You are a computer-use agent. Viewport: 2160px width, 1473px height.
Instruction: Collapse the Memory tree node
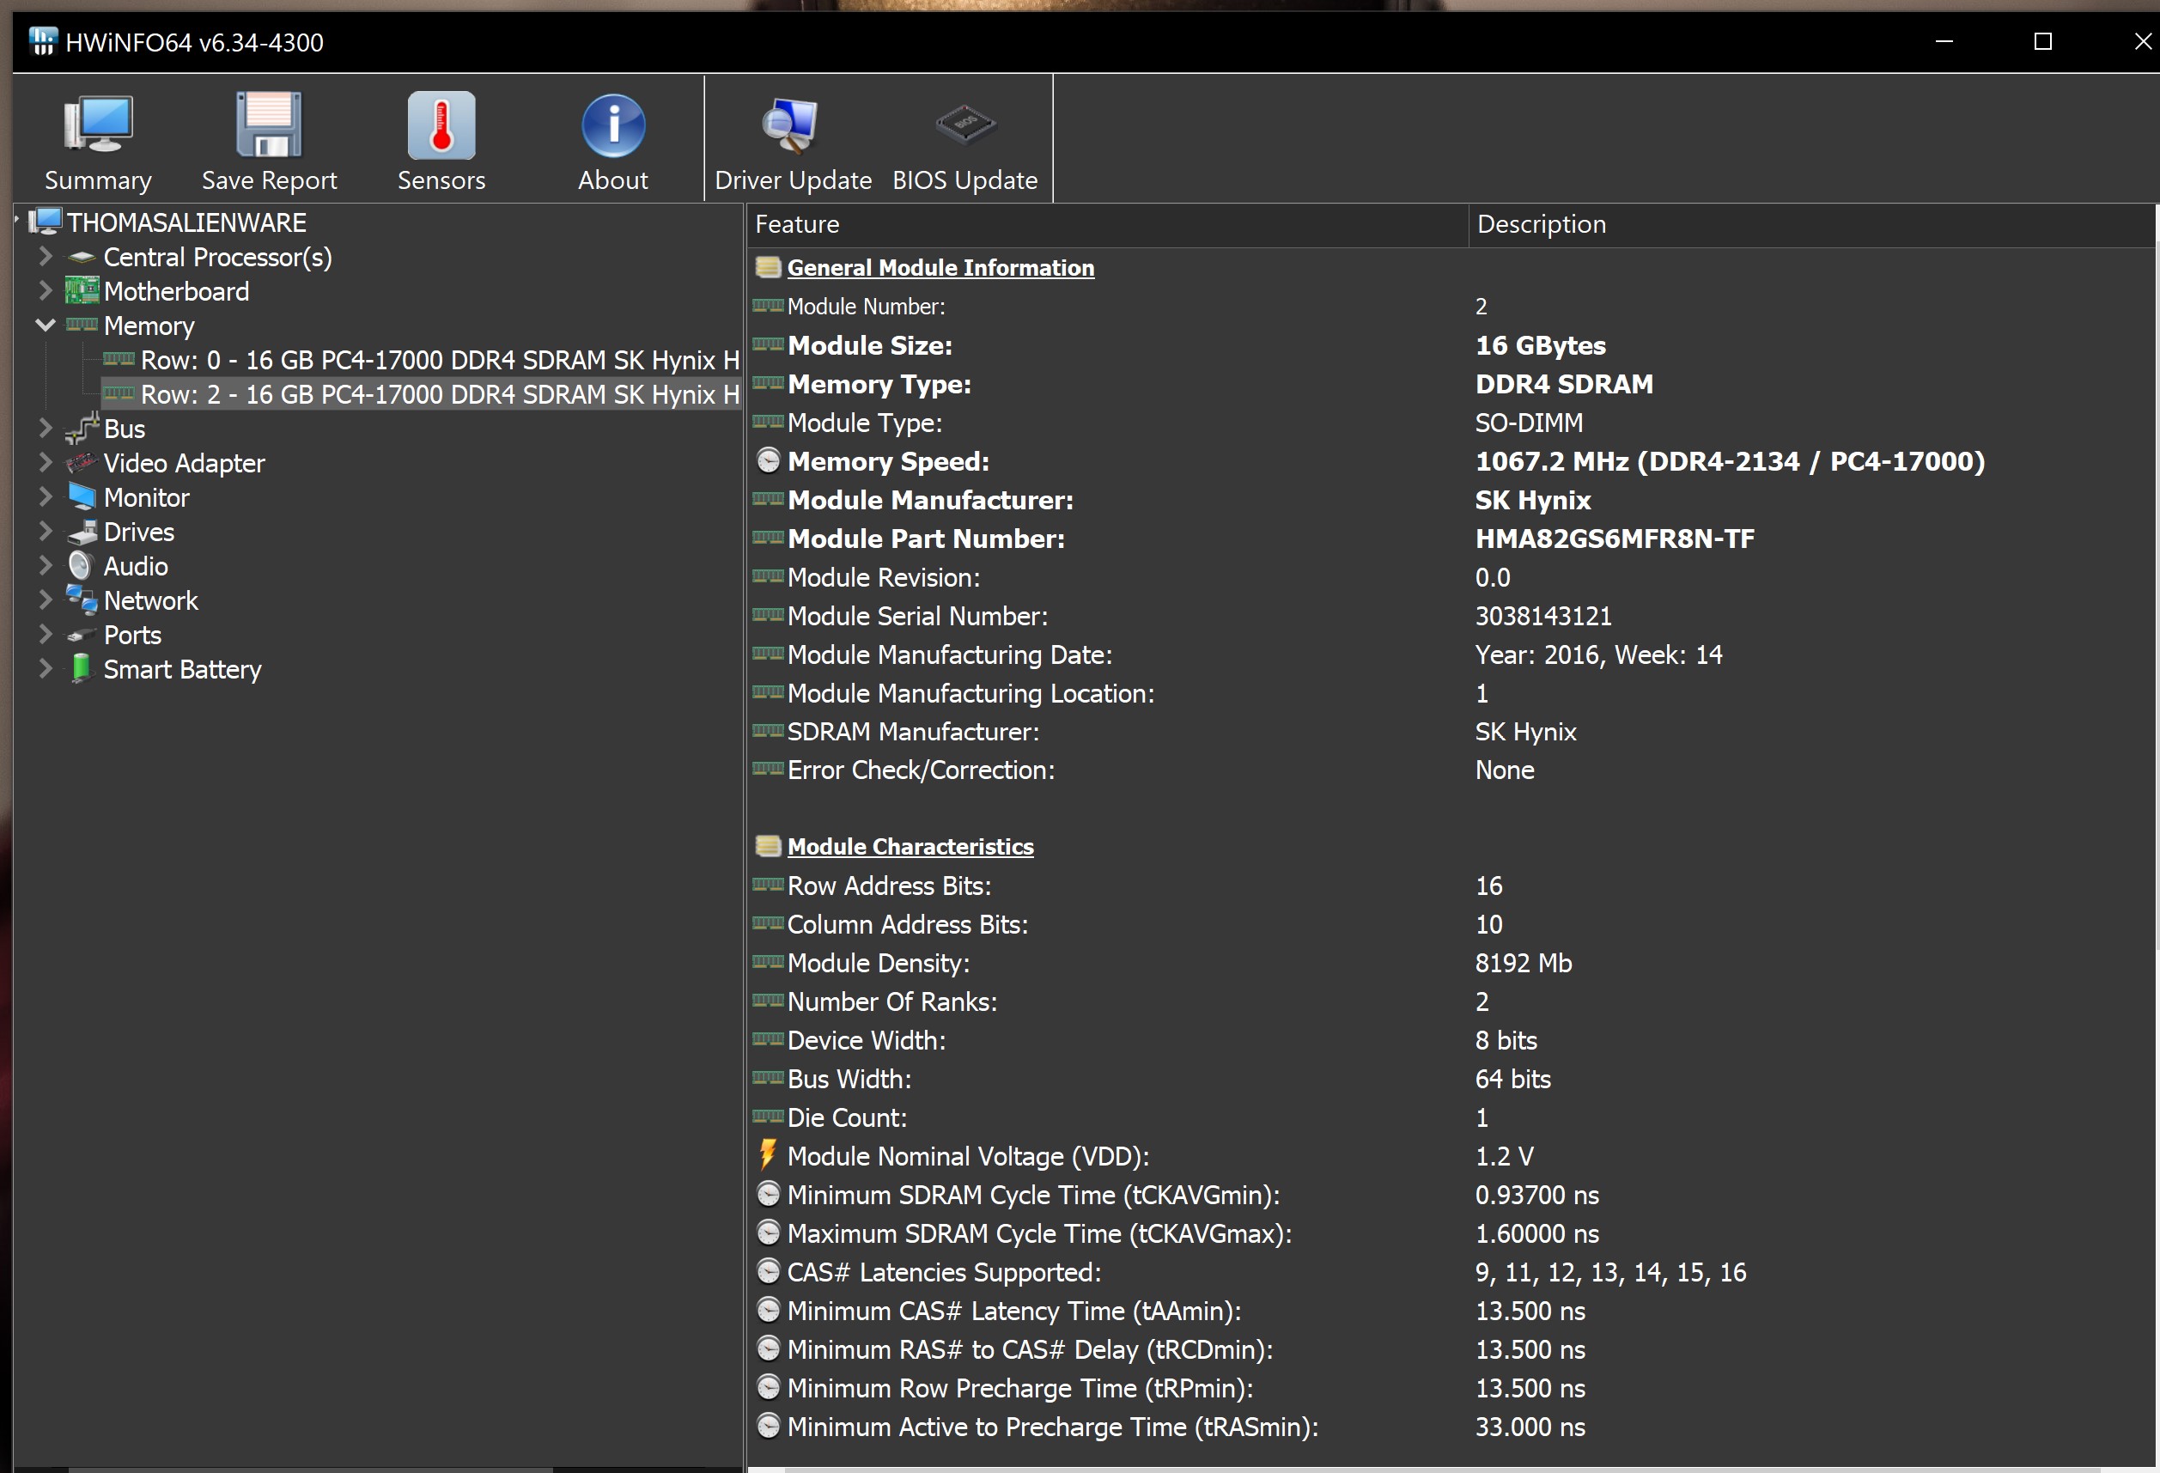(x=45, y=326)
